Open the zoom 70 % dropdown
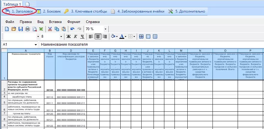Screen dimensions: 264x129 click(x=105, y=29)
